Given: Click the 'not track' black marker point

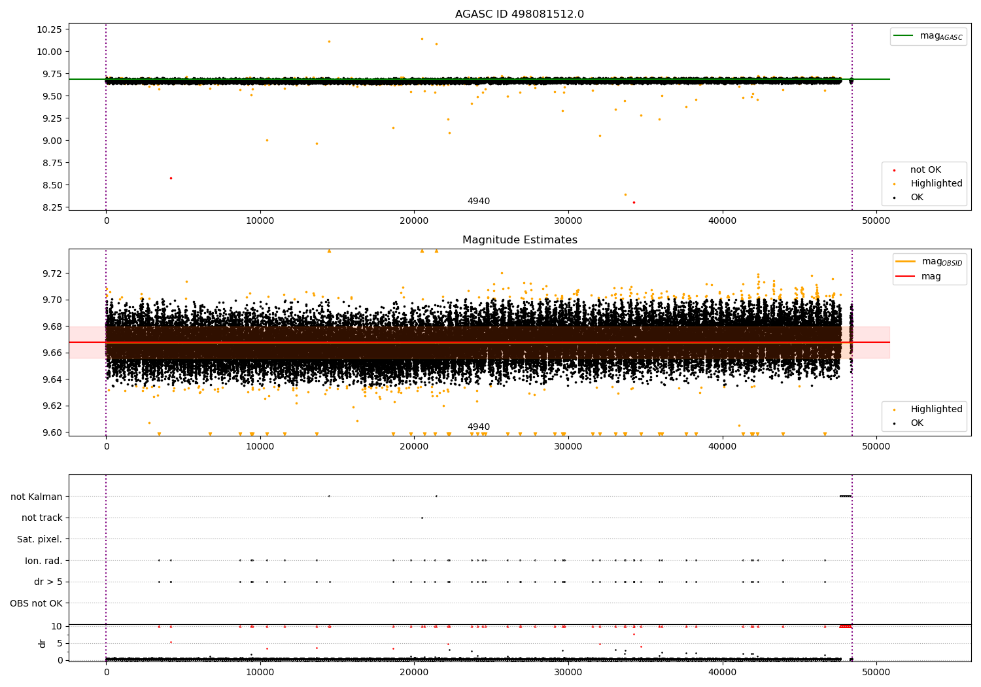Looking at the screenshot, I should [422, 518].
